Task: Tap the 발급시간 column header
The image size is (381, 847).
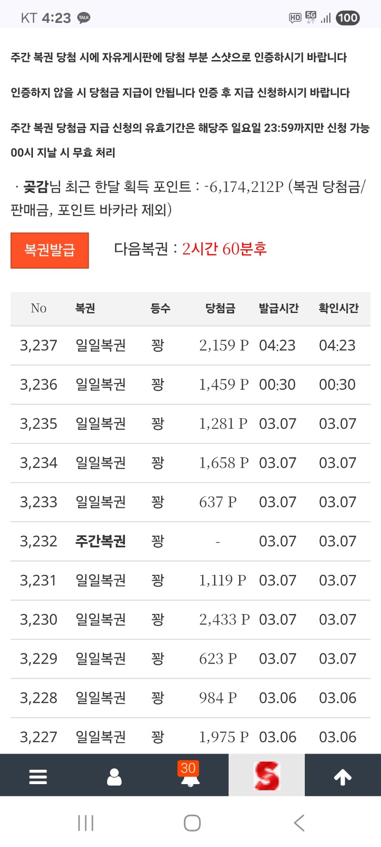Action: click(x=279, y=309)
